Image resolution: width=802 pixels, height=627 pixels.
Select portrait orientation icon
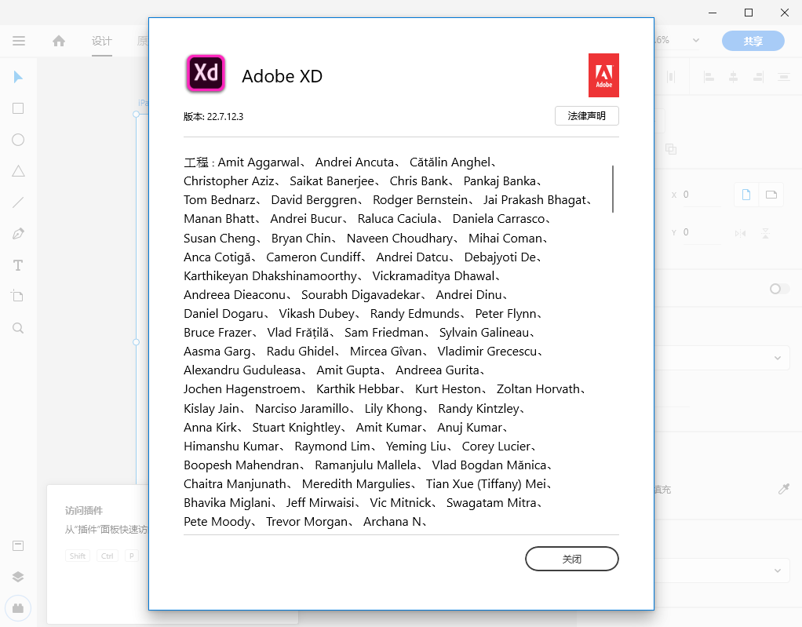point(745,195)
